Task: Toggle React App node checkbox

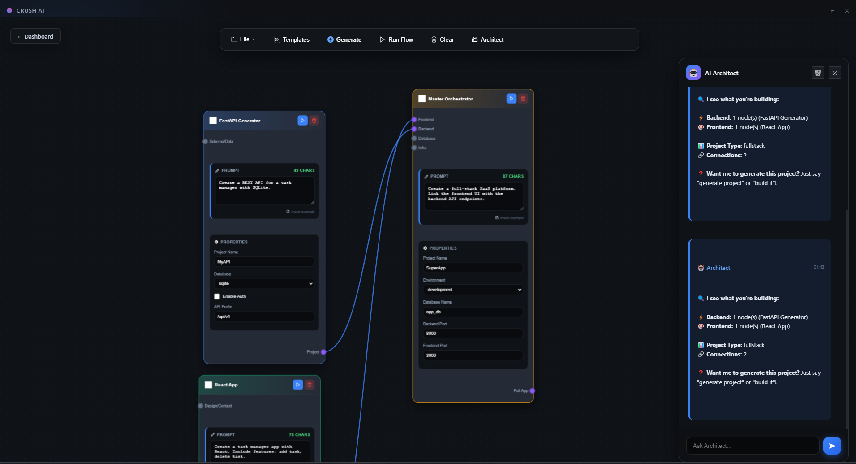Action: tap(208, 385)
